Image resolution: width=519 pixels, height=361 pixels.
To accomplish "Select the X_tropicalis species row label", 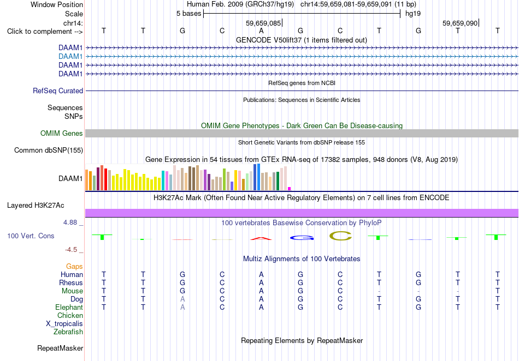I will coord(64,324).
